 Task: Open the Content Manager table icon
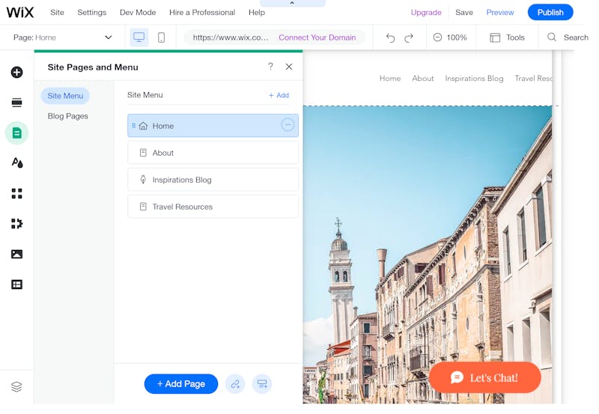[16, 284]
